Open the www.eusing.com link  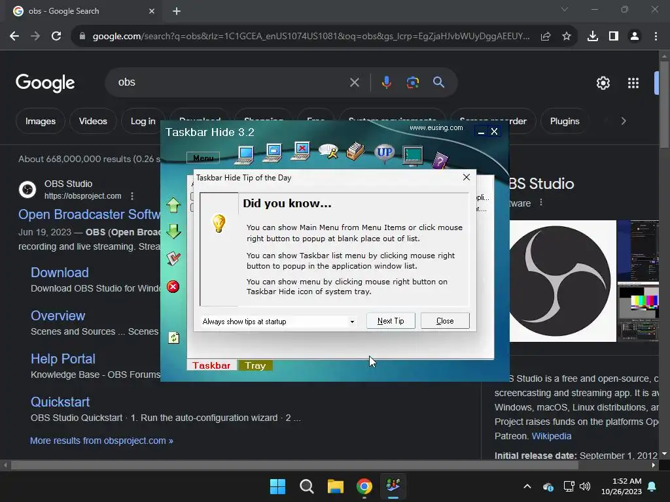tap(436, 127)
